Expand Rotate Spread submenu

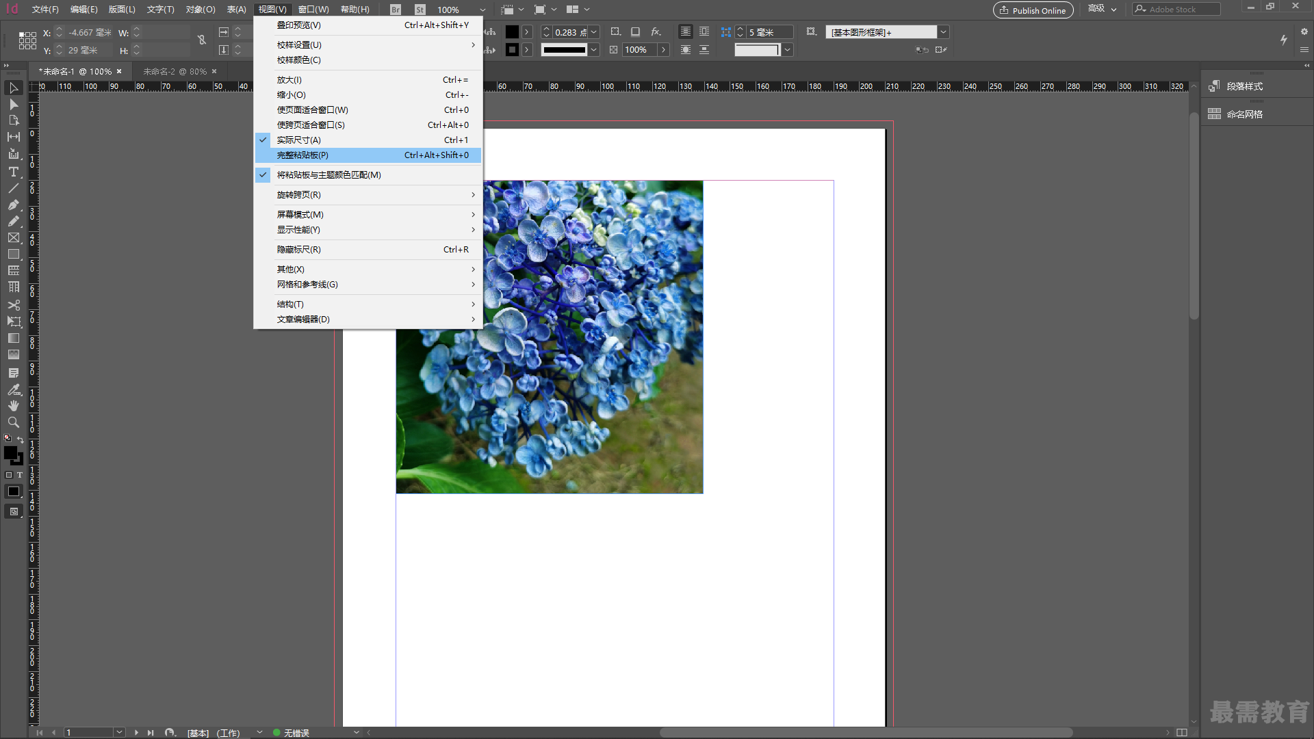(368, 194)
